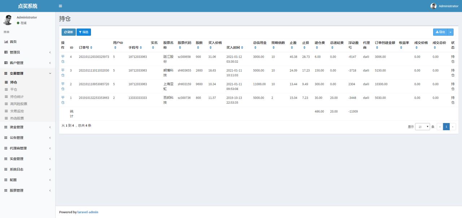Open the laravel-admin footer link
The height and width of the screenshot is (218, 462).
coord(88,212)
